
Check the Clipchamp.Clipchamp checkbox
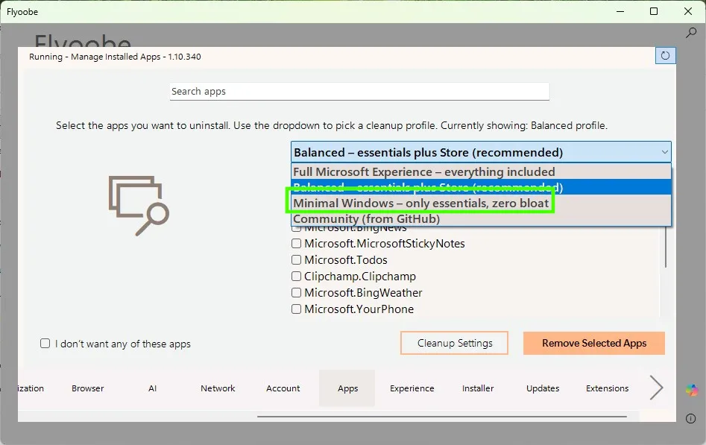[297, 277]
